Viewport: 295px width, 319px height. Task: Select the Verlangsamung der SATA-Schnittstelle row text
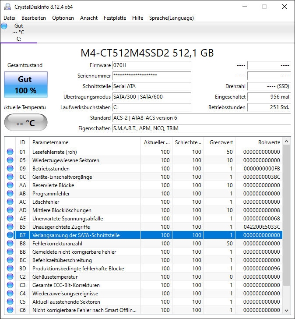pyautogui.click(x=76, y=235)
